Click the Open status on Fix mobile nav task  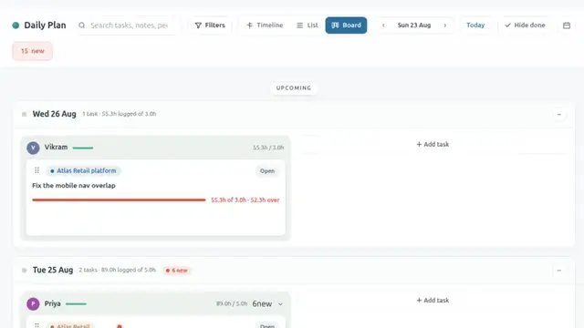[x=267, y=171]
